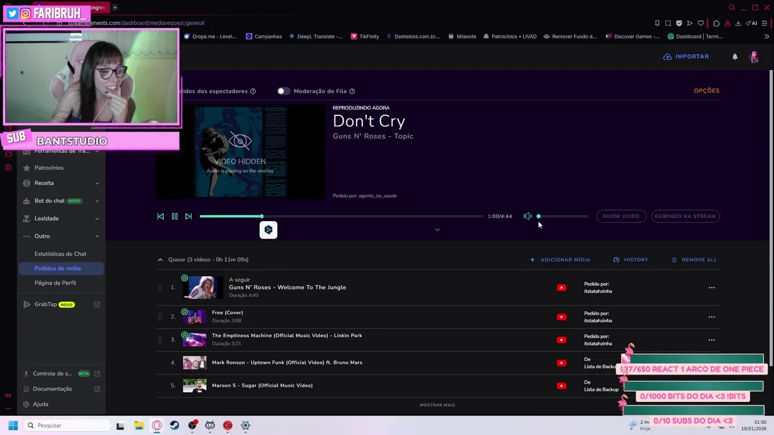Open the Milanote bookmark
Screen dimensions: 774x435
coord(462,36)
